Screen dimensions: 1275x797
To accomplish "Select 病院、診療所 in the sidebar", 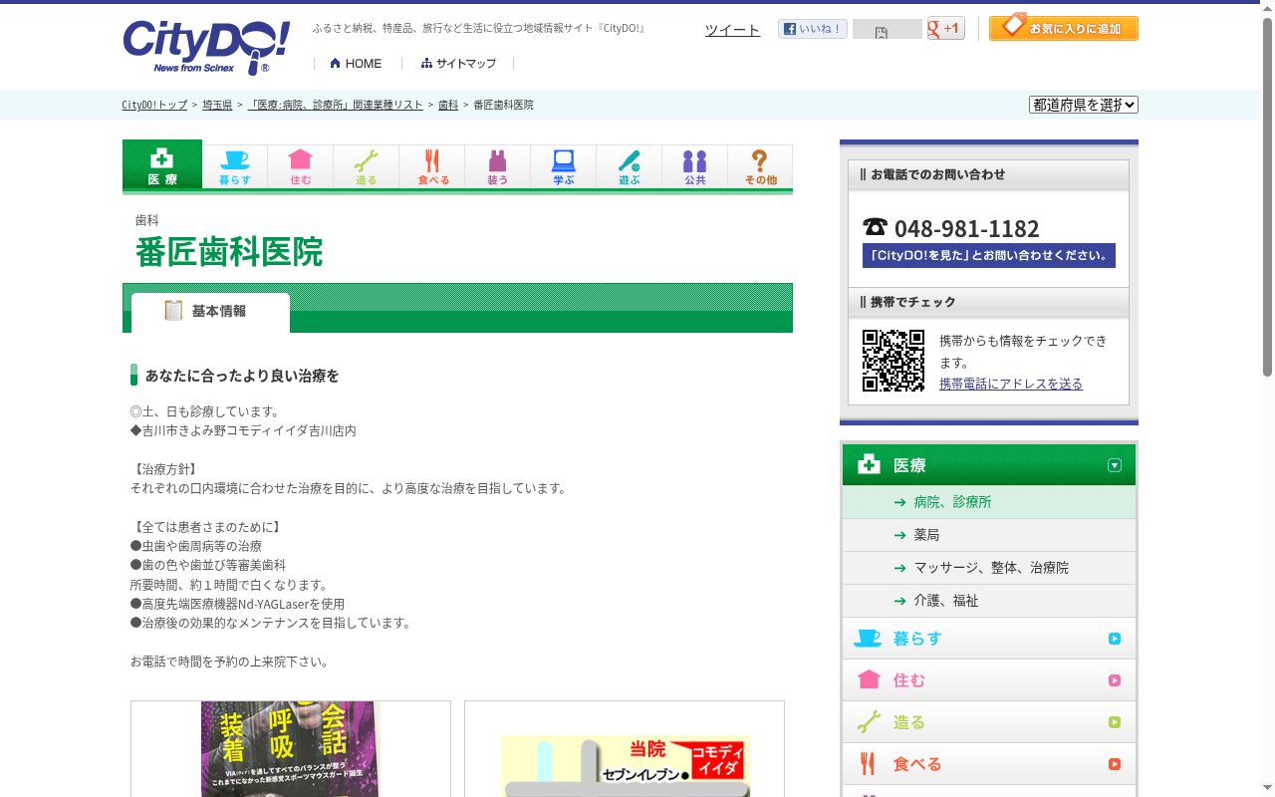I will pos(988,502).
